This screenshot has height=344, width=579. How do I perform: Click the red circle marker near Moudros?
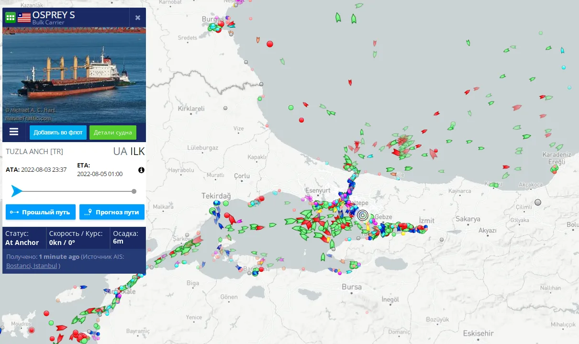point(32,330)
